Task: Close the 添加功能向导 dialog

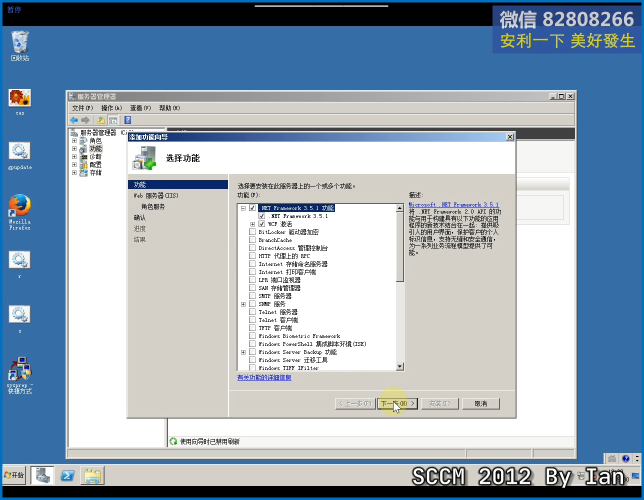Action: pyautogui.click(x=509, y=137)
